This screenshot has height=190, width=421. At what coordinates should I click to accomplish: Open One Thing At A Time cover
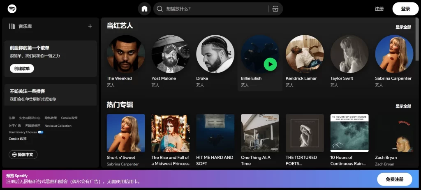[260, 133]
